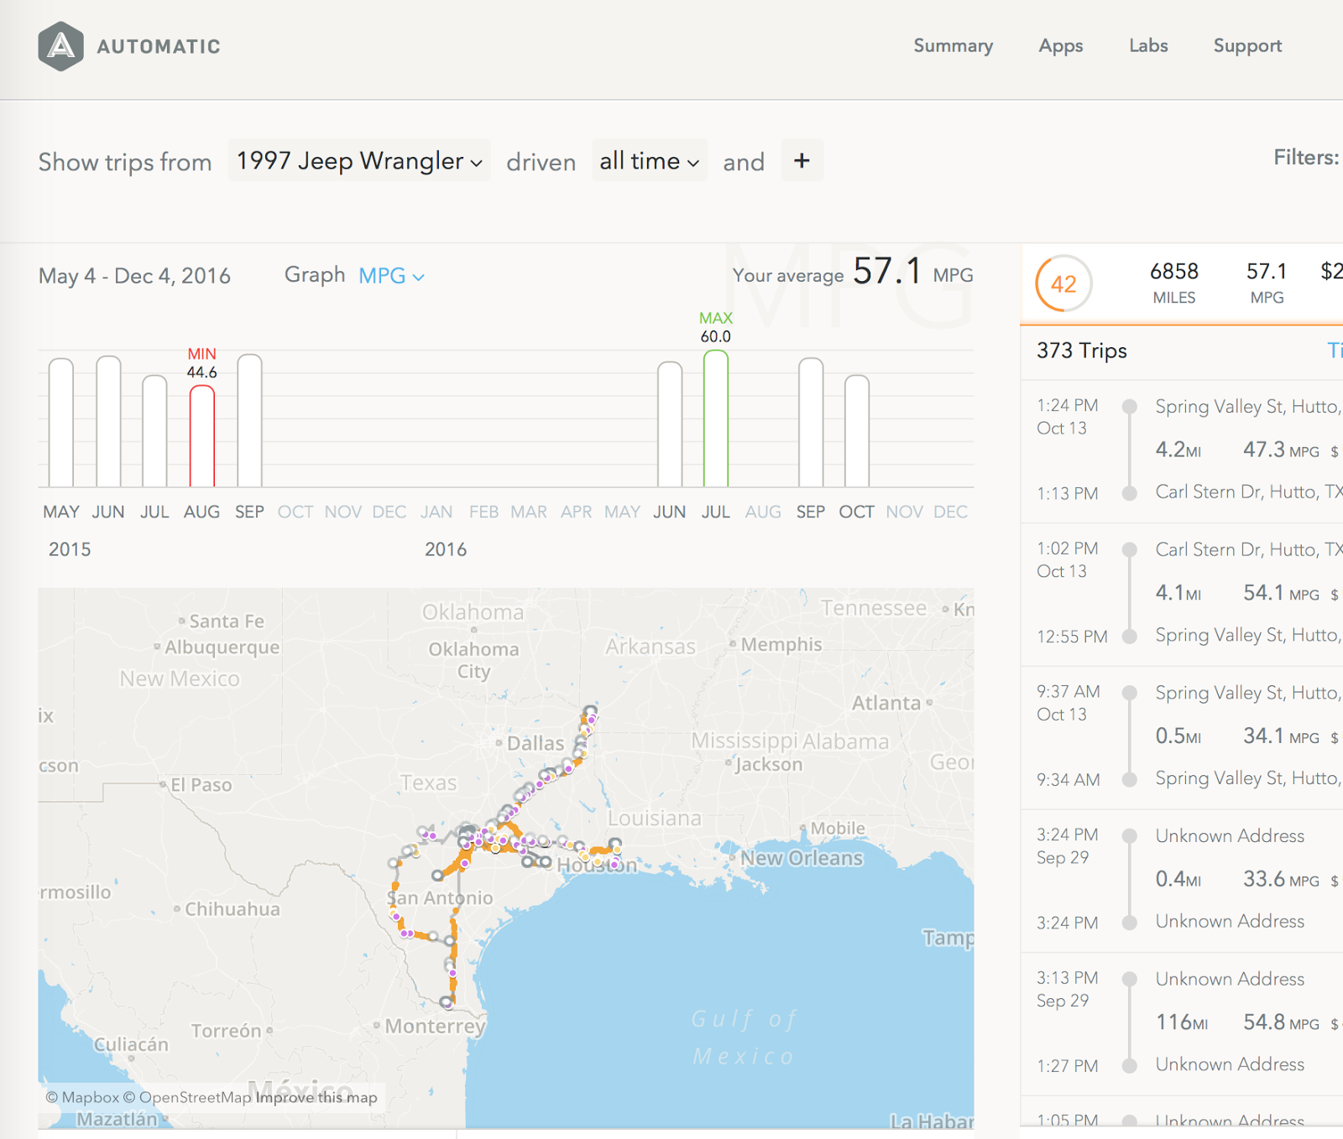The height and width of the screenshot is (1139, 1343).
Task: Click the 34.1 MPG trip value
Action: coord(1281,736)
